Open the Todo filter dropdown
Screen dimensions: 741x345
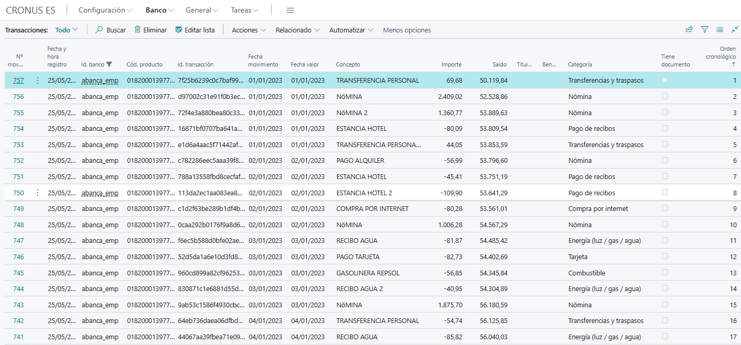[x=64, y=30]
